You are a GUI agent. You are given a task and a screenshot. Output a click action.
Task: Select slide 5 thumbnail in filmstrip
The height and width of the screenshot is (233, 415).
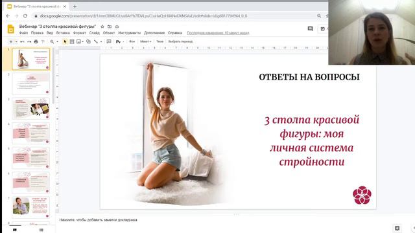[x=30, y=158]
